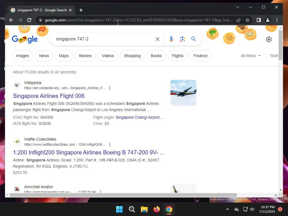Open Chrome three-dot menu

tap(277, 20)
